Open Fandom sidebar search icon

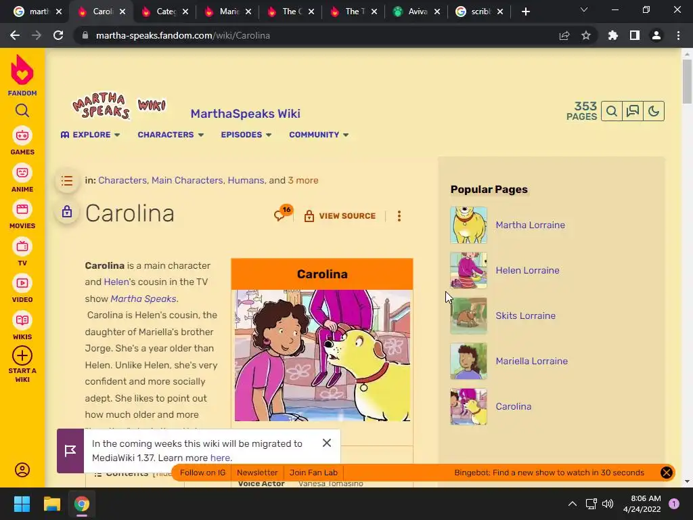[x=22, y=110]
